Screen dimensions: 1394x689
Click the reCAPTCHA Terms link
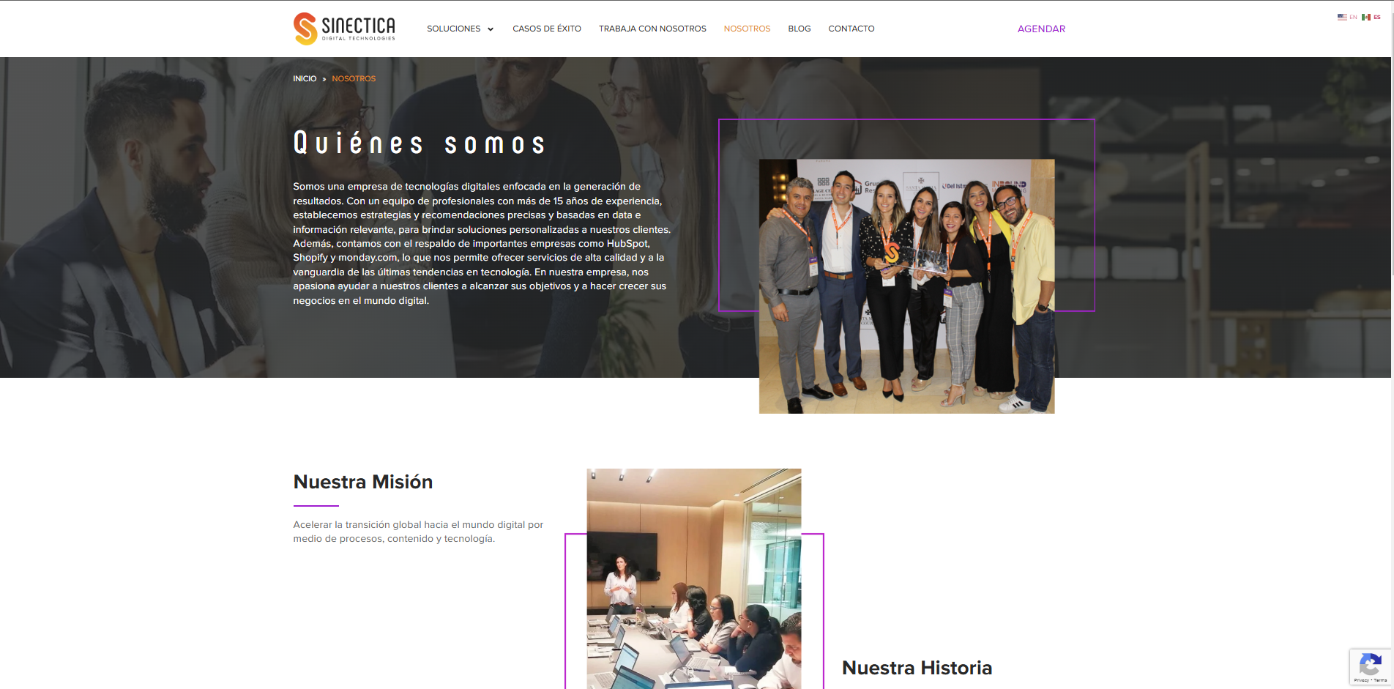pyautogui.click(x=1381, y=680)
